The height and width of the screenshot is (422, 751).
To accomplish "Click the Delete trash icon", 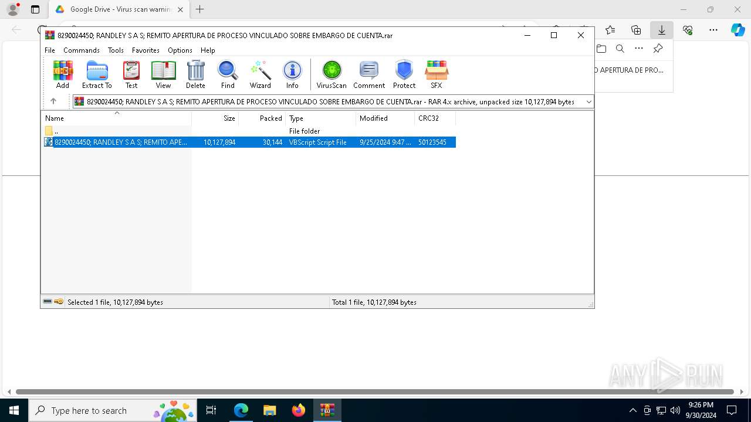I will 195,74.
